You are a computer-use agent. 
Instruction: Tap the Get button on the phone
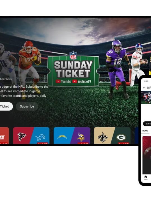pyautogui.click(x=147, y=124)
